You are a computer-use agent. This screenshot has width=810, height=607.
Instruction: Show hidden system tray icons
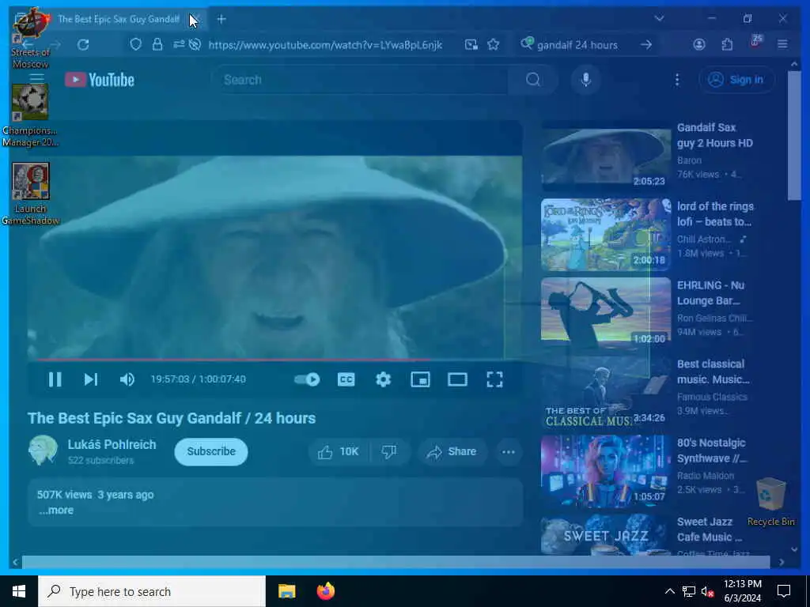[669, 591]
